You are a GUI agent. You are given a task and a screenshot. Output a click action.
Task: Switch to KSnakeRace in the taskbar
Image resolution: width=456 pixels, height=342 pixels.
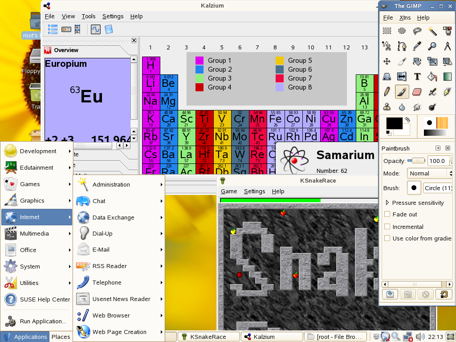pyautogui.click(x=208, y=337)
